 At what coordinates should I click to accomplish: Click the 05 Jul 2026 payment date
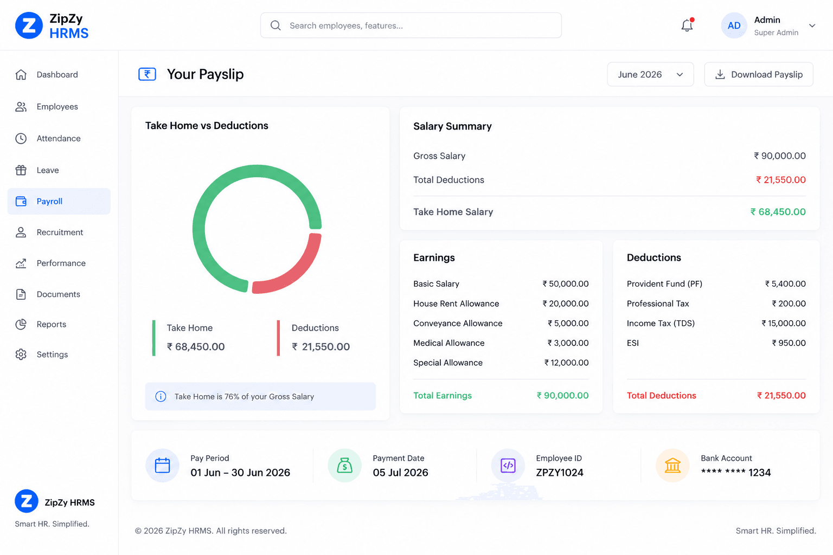[400, 473]
